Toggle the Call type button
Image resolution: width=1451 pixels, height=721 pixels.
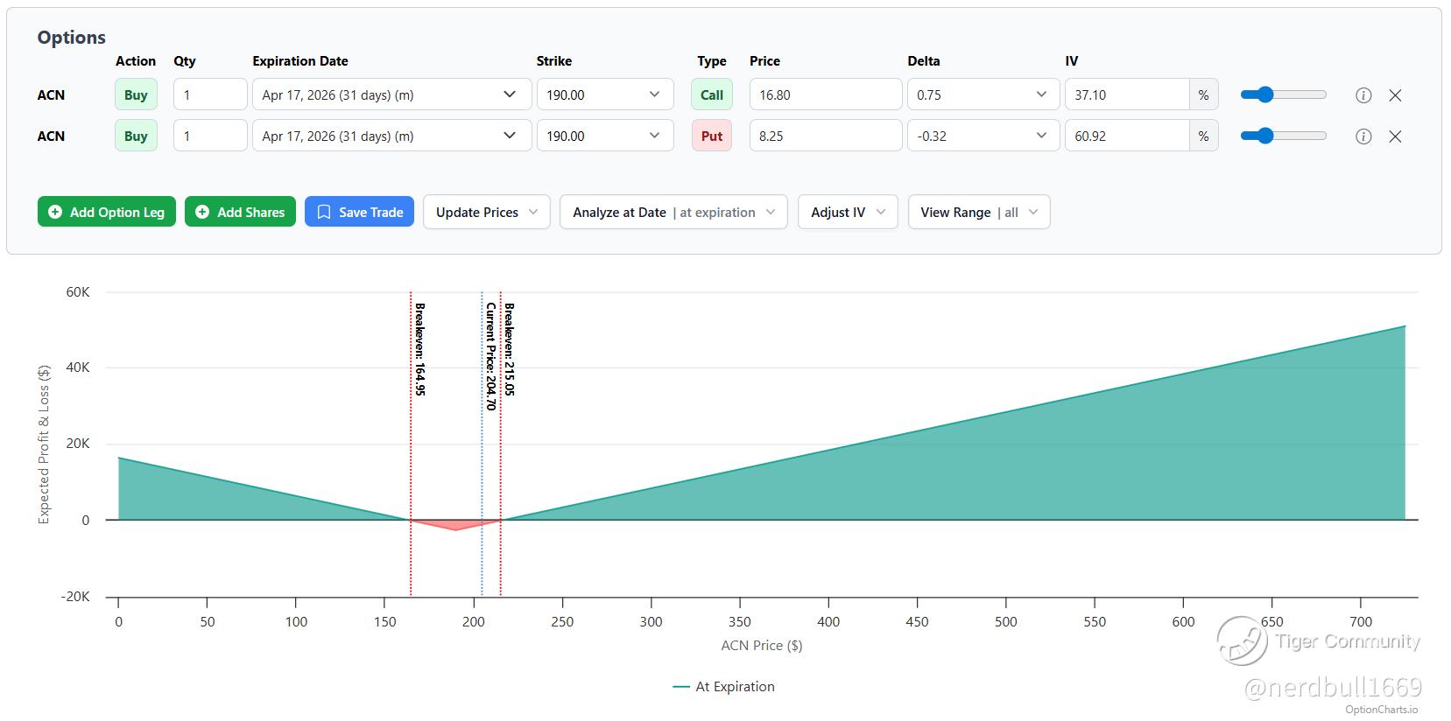coord(711,95)
